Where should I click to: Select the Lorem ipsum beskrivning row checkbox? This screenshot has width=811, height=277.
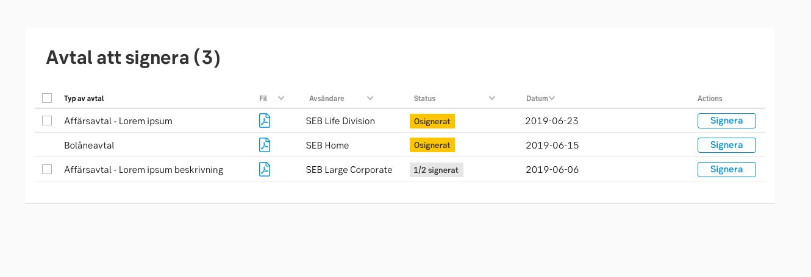click(47, 169)
